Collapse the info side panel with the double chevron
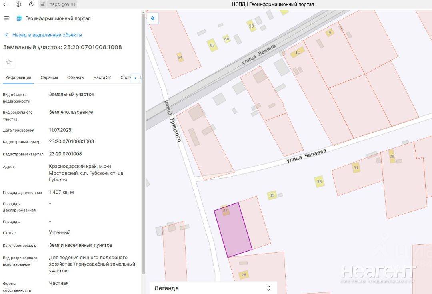This screenshot has width=432, height=294. [152, 18]
